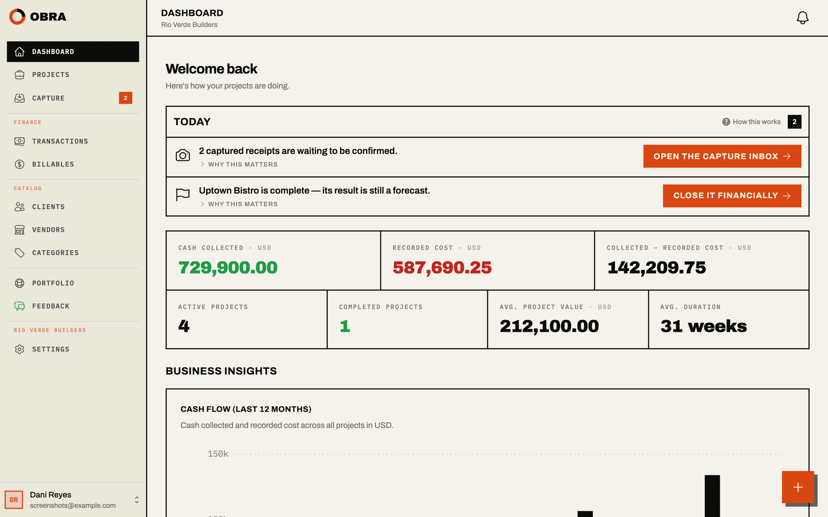
Task: Click the Clients people icon
Action: coord(20,207)
